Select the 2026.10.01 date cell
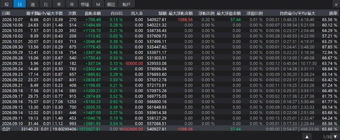Image resolution: width=340 pixels, height=140 pixels. click(13, 41)
